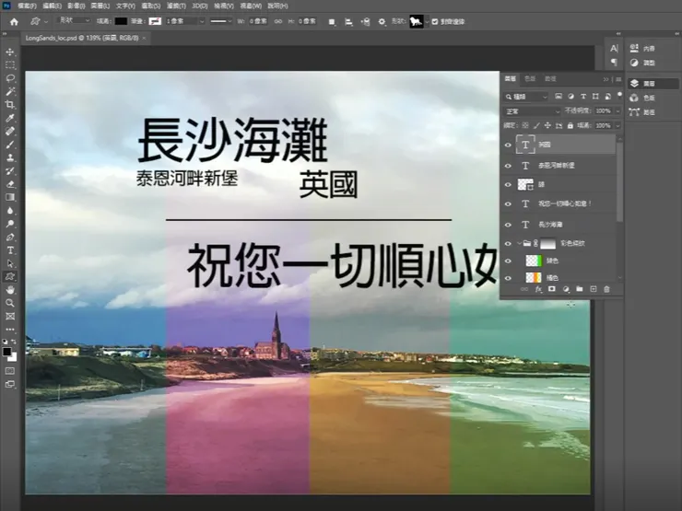Select the Brush tool

coord(10,145)
